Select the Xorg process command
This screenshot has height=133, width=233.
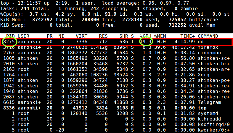[x=204, y=75]
